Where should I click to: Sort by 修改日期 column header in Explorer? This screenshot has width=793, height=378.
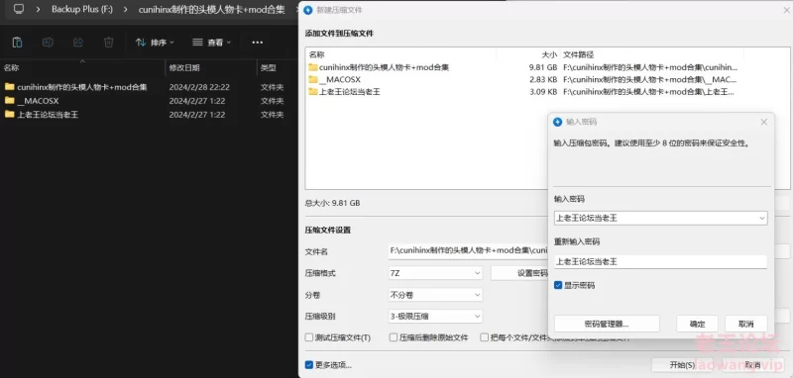(184, 67)
